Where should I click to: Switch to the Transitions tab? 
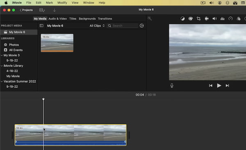(x=105, y=19)
